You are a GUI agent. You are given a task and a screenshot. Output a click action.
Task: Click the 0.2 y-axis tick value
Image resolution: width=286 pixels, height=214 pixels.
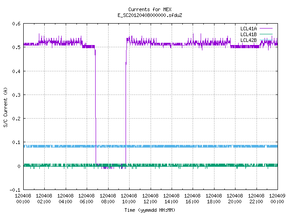[16, 119]
